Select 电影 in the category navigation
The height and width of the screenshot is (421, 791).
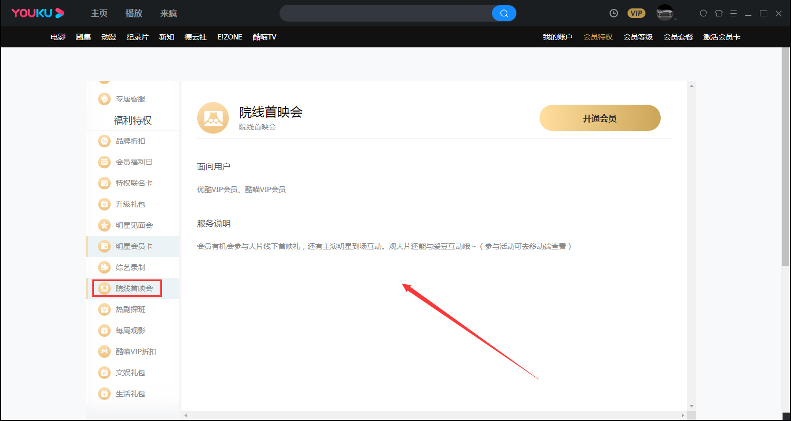[57, 37]
